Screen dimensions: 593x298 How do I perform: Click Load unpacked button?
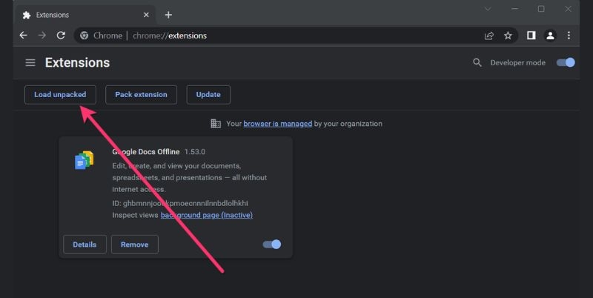60,95
